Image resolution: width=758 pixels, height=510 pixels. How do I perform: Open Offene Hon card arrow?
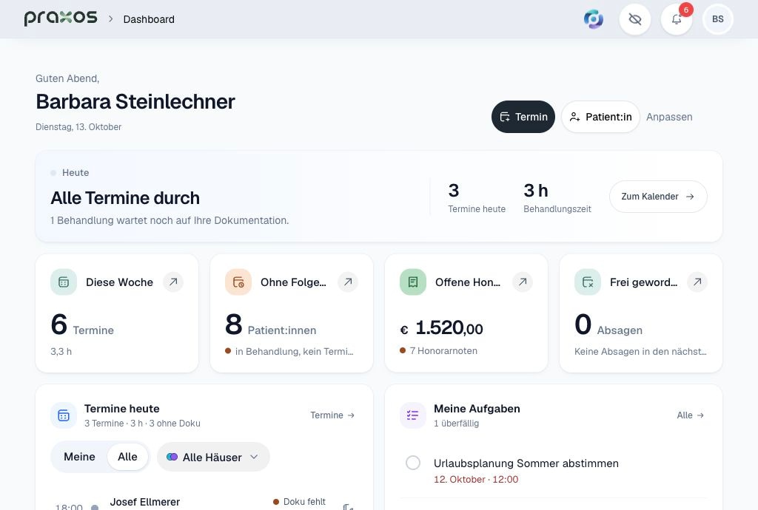click(x=523, y=282)
